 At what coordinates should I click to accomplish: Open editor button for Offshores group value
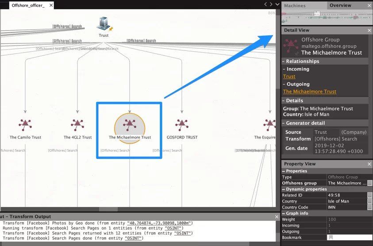369,183
